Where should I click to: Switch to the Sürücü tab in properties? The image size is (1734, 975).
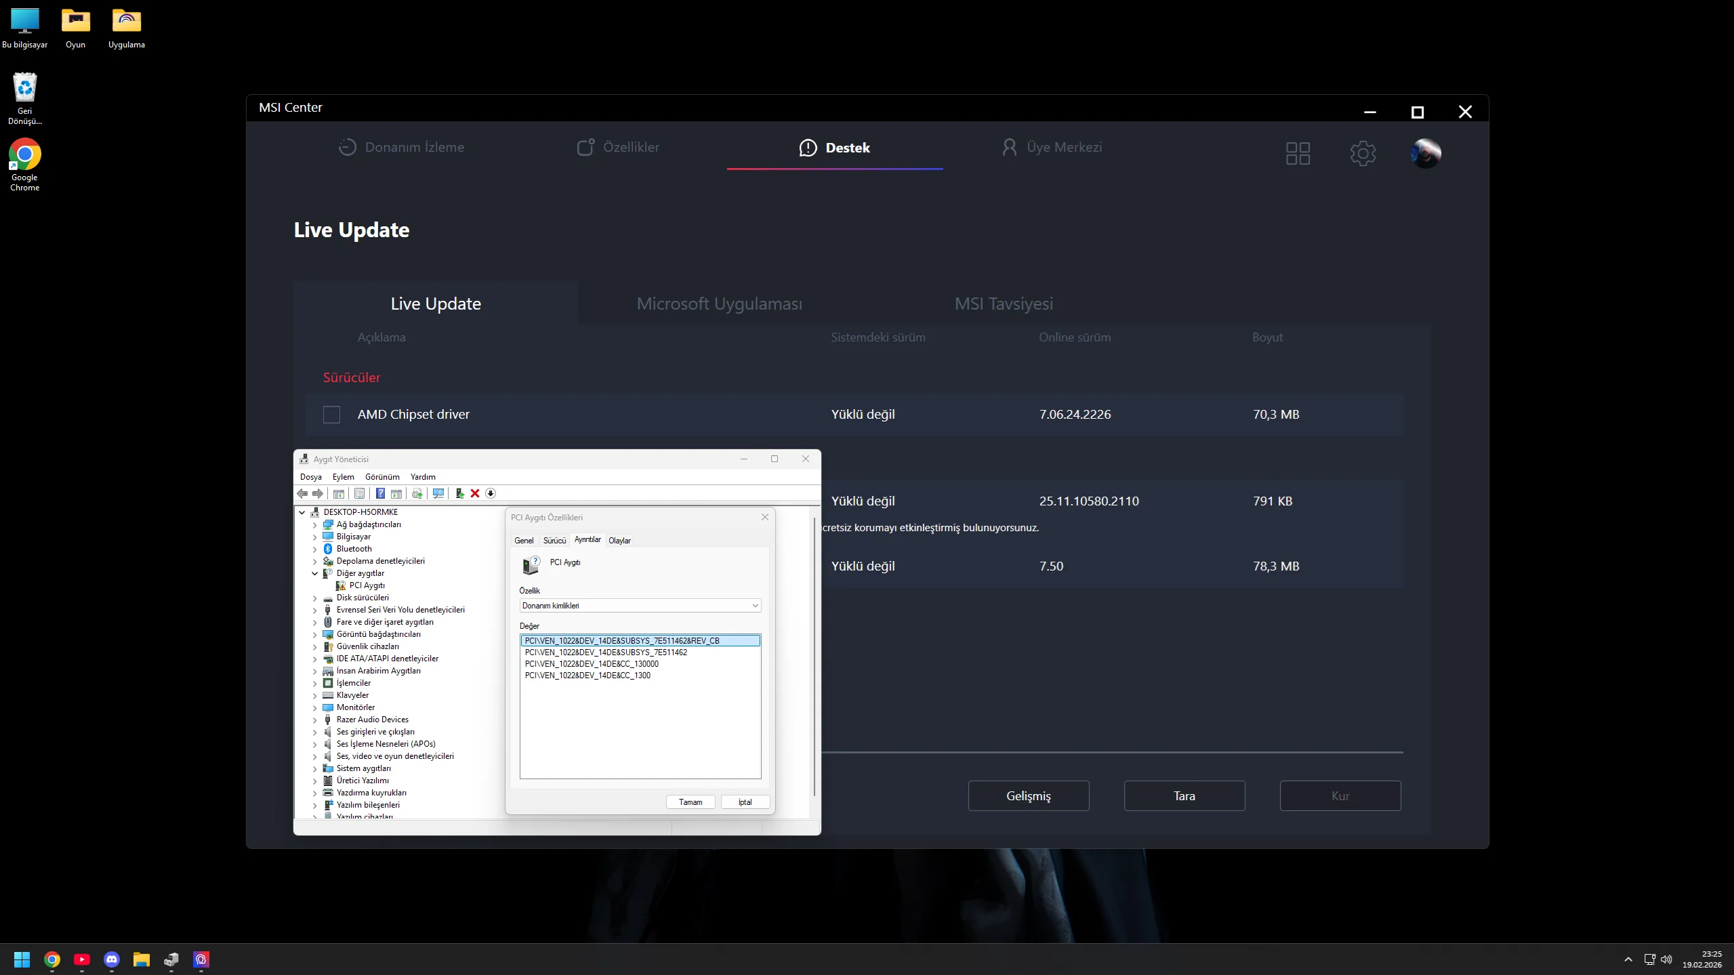[554, 541]
